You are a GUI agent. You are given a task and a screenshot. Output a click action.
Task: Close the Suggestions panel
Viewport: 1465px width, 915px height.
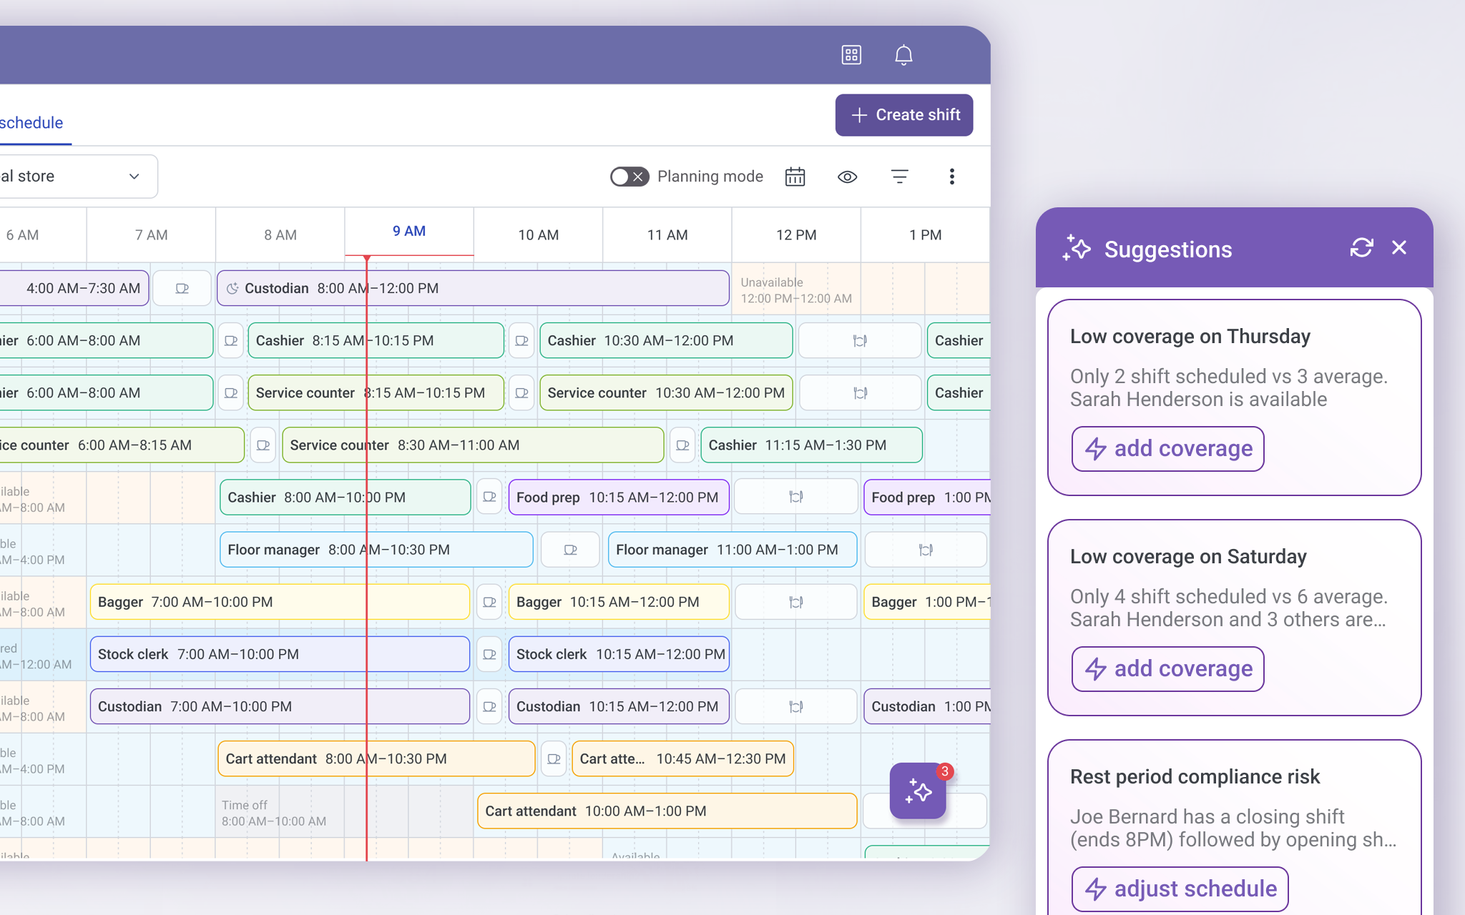[1399, 248]
